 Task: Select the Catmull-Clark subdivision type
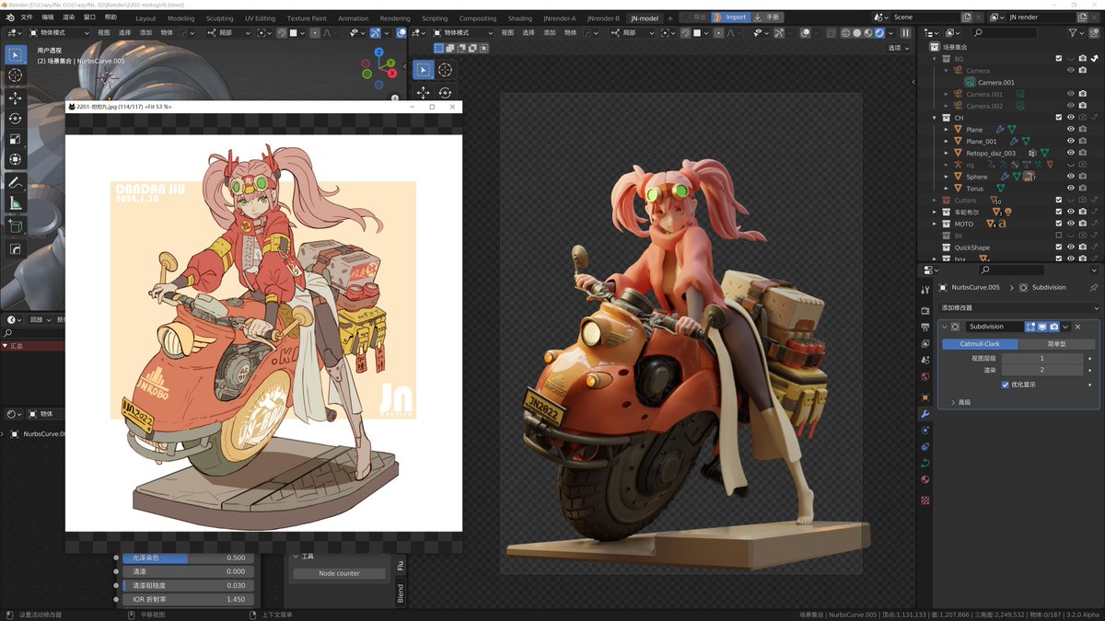coord(980,344)
